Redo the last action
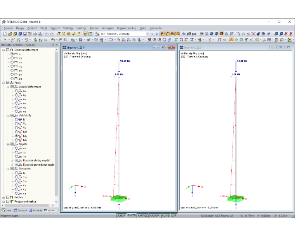295x236 pixels. click(x=52, y=34)
